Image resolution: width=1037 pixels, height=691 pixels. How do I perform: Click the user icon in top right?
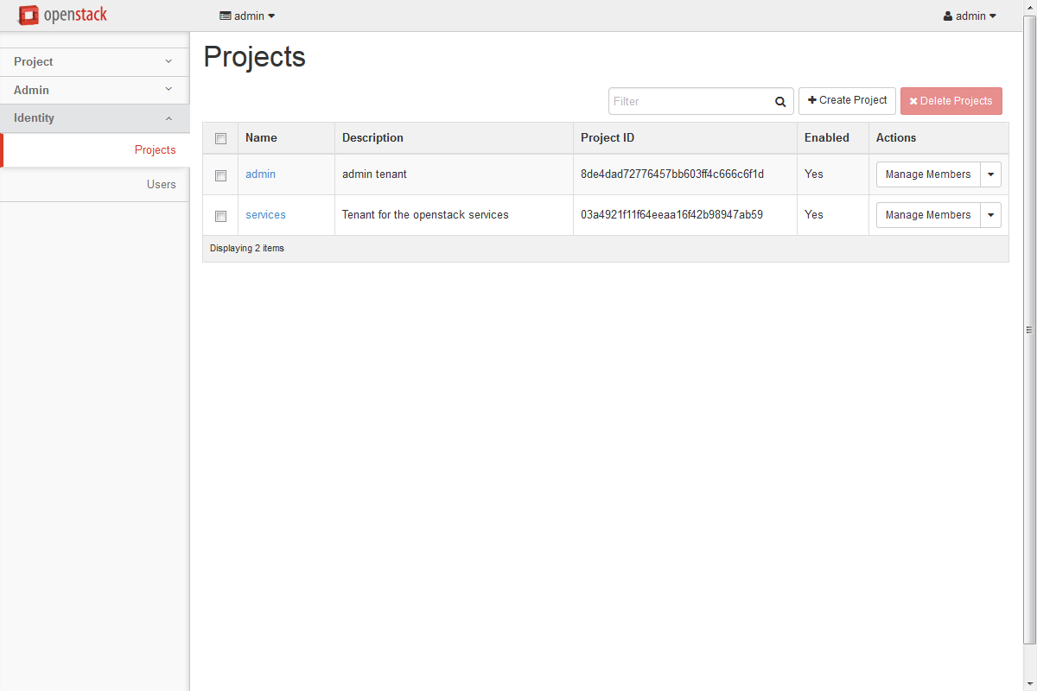click(x=948, y=16)
